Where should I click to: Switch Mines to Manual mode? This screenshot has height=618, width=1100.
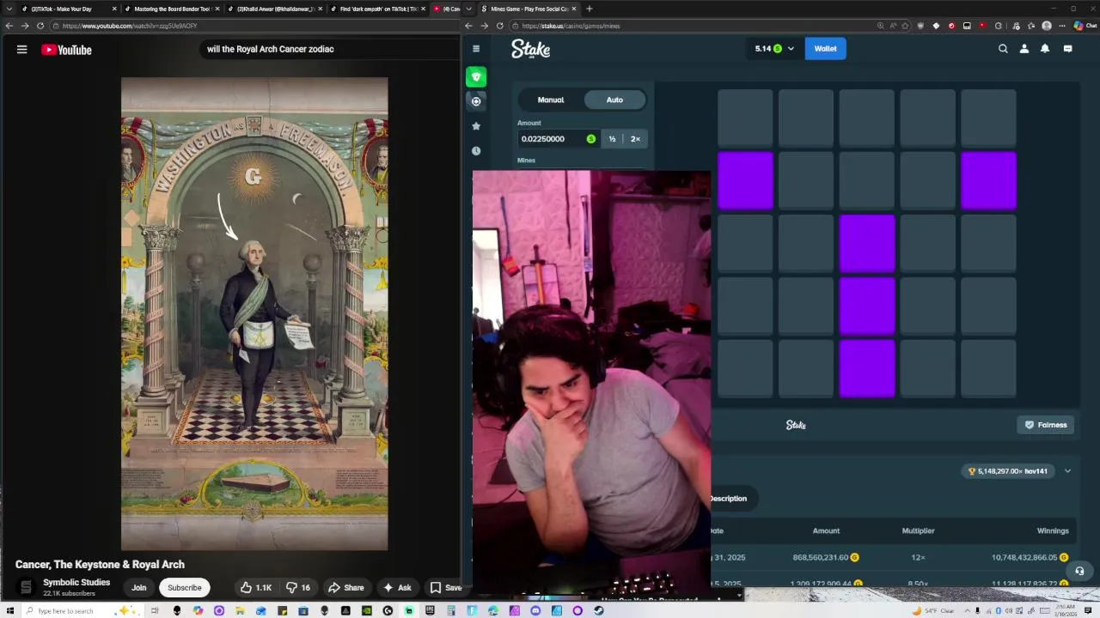pos(551,100)
